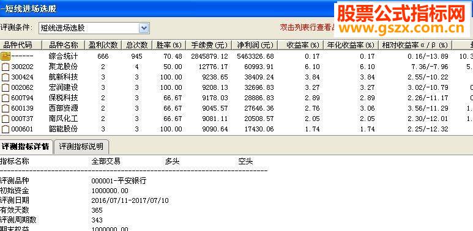Screen dimensions: 473x231
Task: Open the 评测条件 dropdown arrow
Action: 144,28
